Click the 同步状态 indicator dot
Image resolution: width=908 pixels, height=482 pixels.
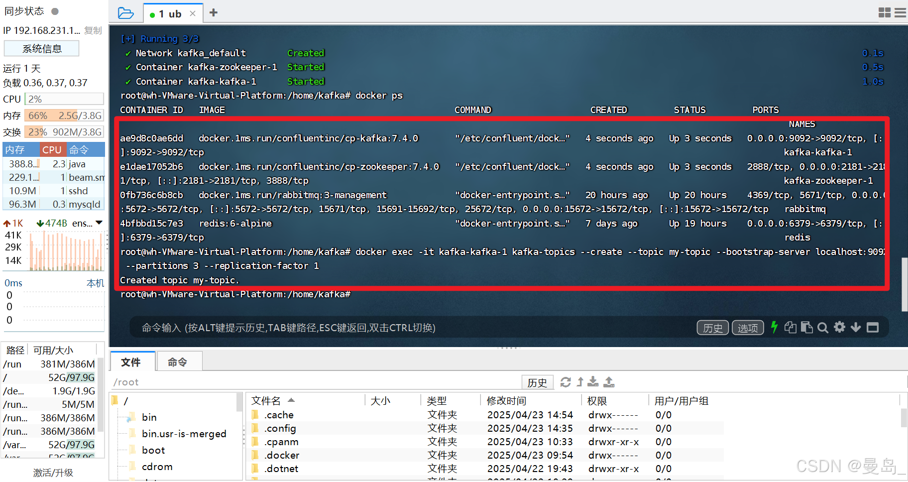pyautogui.click(x=55, y=11)
